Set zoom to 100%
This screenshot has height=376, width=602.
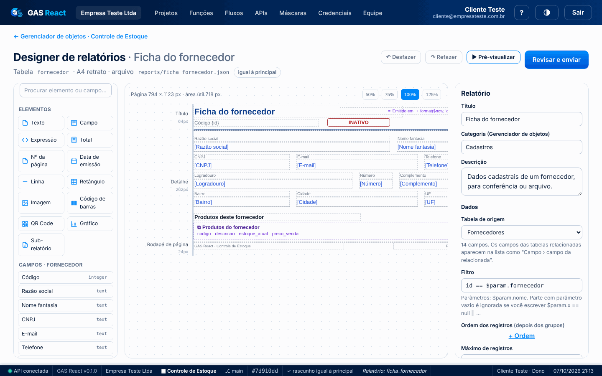click(410, 94)
